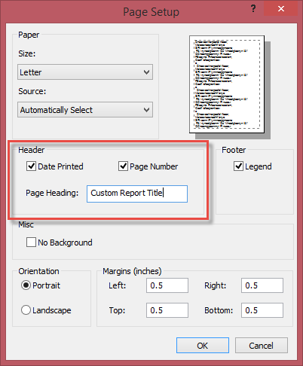Click the page preview thumbnail

point(227,84)
